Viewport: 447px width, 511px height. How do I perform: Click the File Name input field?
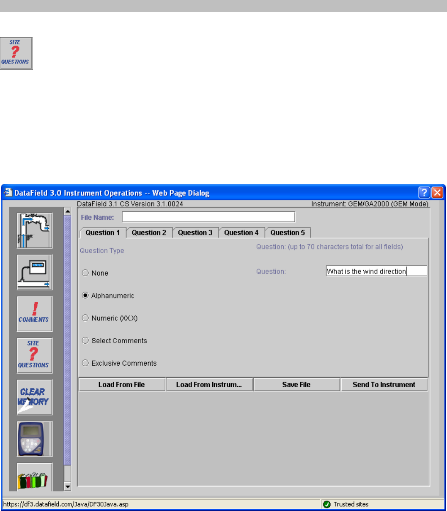click(208, 217)
